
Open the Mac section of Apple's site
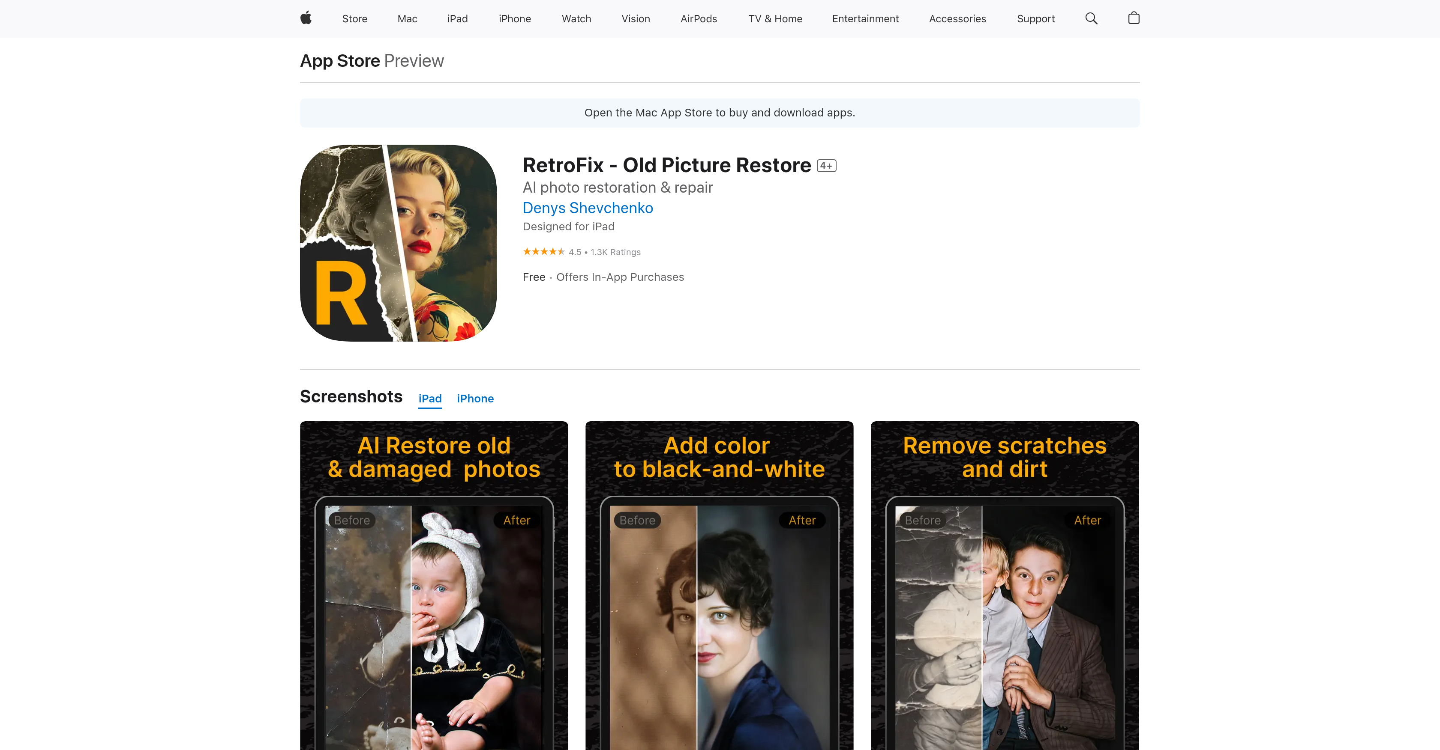407,18
